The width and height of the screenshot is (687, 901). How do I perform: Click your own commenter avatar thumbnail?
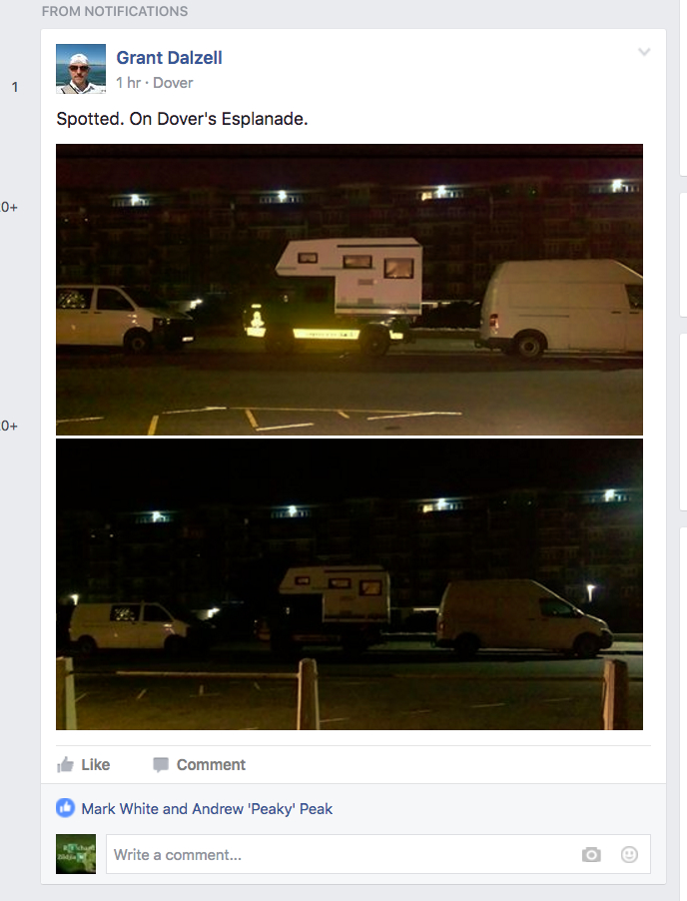point(76,854)
